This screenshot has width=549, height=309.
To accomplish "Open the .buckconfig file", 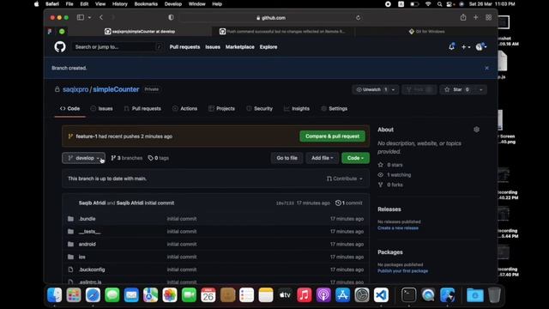I will [x=92, y=270].
